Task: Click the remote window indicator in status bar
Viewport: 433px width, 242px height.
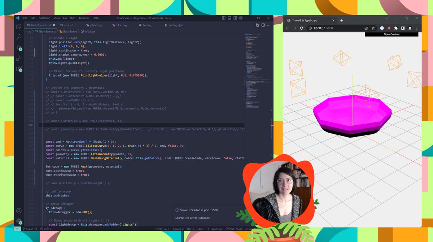Action: coord(17,229)
